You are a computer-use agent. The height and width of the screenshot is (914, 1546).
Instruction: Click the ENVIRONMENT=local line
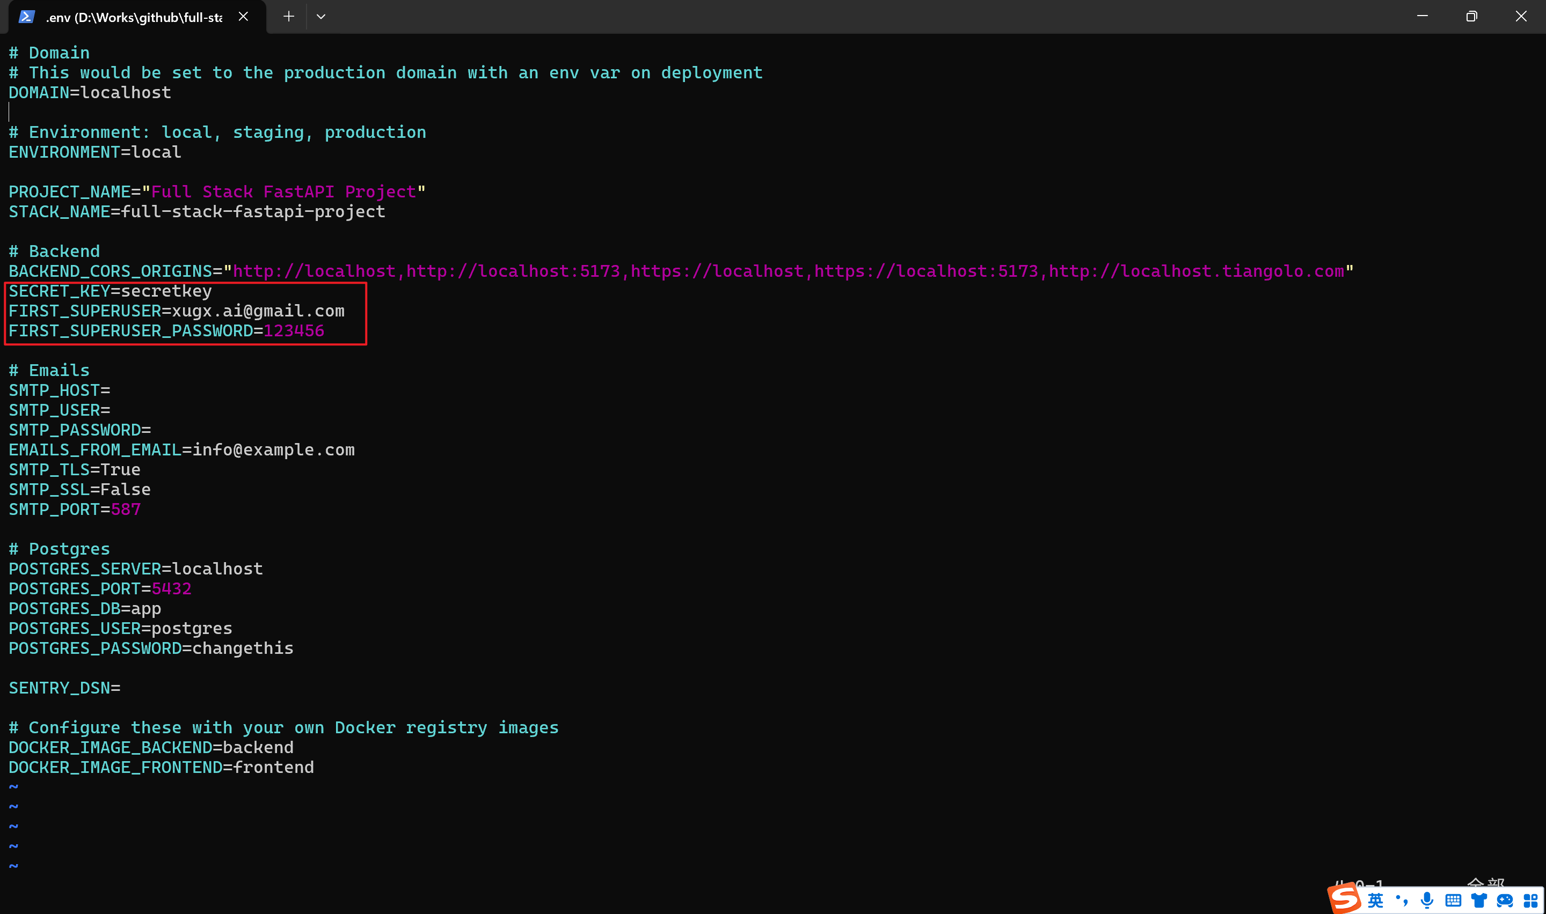95,152
